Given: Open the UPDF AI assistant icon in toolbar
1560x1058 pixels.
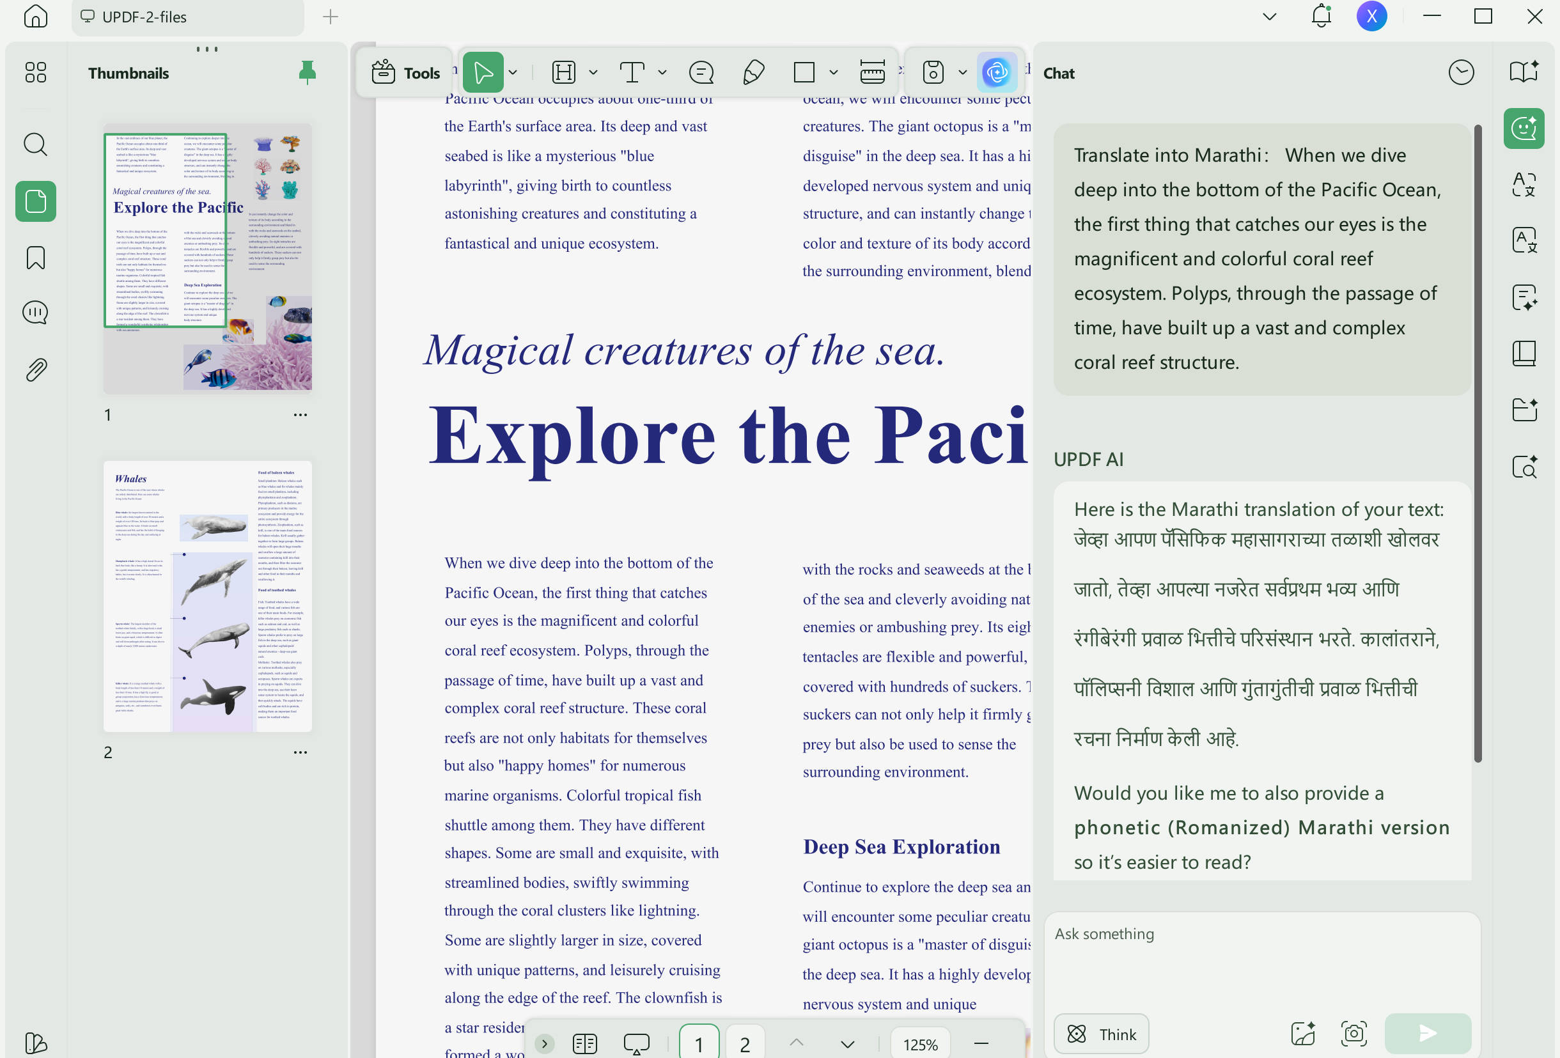Looking at the screenshot, I should tap(996, 72).
